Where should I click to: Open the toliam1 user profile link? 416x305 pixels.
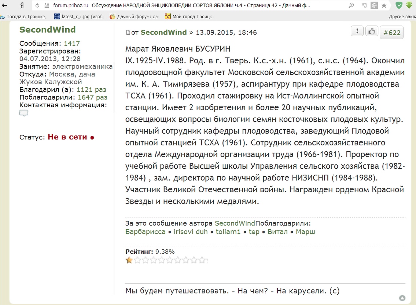[x=228, y=232]
